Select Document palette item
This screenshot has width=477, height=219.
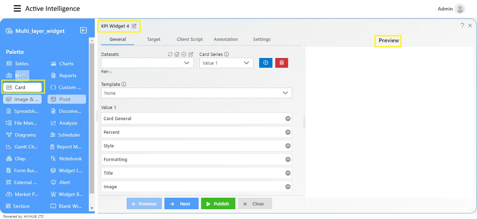coord(66,111)
